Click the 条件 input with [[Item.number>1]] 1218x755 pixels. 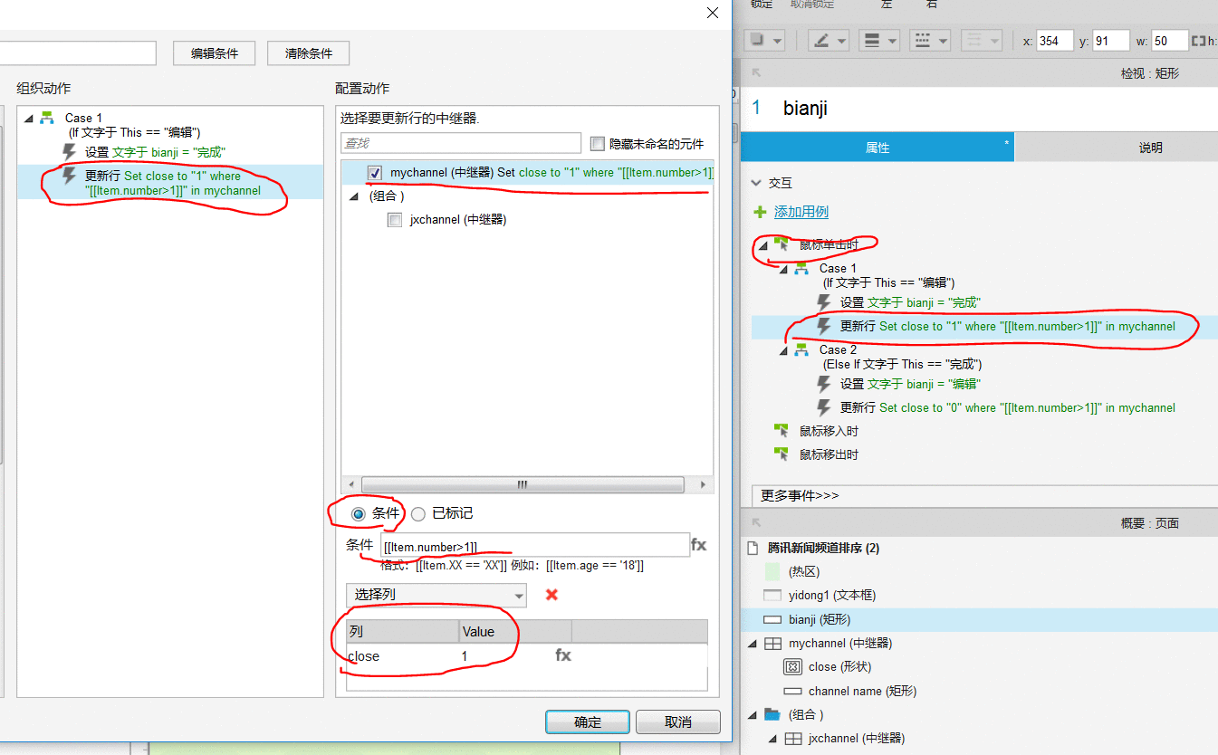535,545
